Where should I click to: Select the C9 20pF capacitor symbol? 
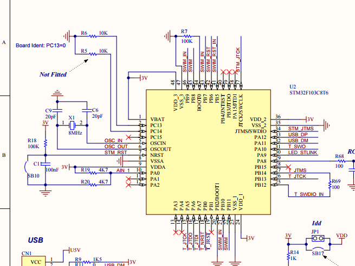pyautogui.click(x=57, y=110)
